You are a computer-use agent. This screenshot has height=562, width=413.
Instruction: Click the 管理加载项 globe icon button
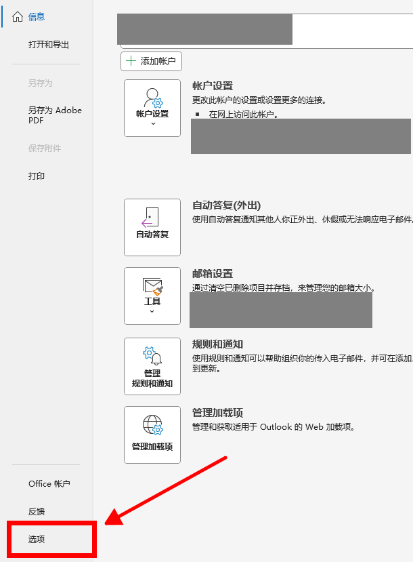152,426
